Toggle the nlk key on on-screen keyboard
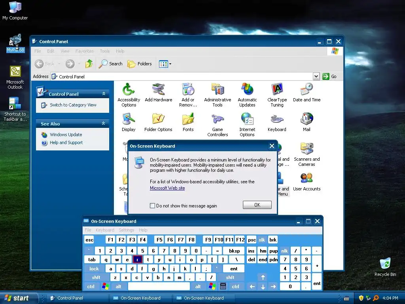Screen dimensions: 405x304 click(284, 251)
